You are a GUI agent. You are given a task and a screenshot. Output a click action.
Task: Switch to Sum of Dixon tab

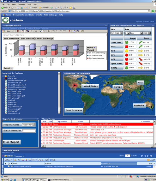(x=27, y=39)
